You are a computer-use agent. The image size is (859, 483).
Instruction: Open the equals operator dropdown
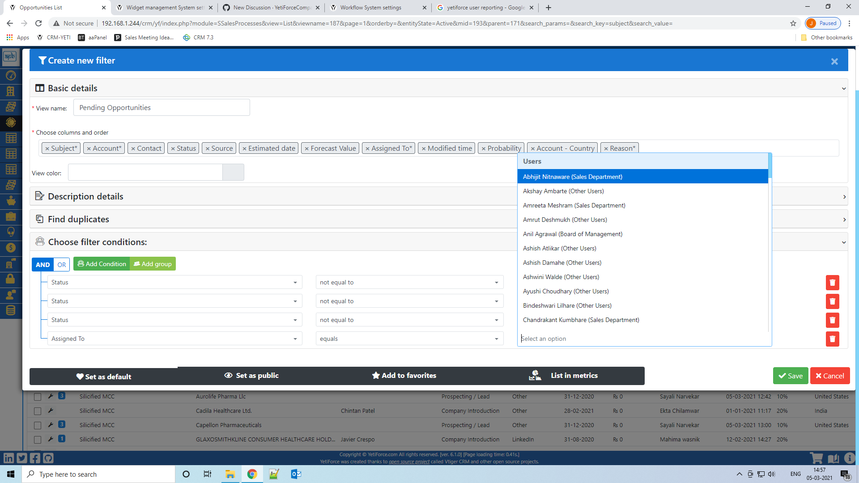click(409, 339)
